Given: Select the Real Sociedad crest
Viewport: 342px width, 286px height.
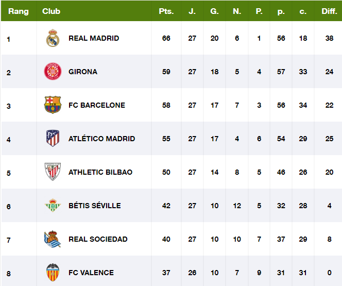Looking at the screenshot, I should click(53, 239).
